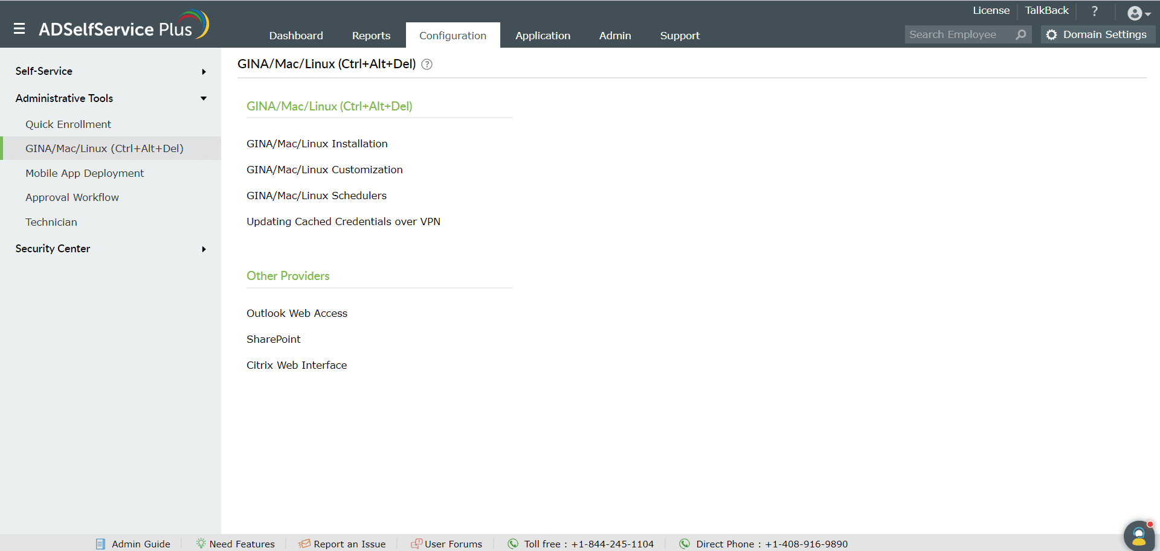Click the Search Employee input field
This screenshot has width=1160, height=551.
[x=958, y=35]
